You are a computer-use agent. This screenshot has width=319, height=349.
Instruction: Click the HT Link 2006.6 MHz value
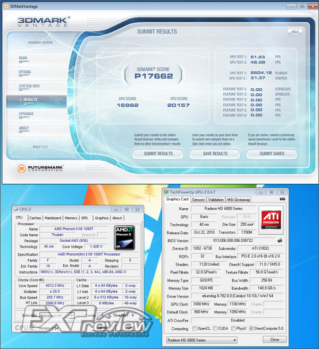[x=55, y=303]
